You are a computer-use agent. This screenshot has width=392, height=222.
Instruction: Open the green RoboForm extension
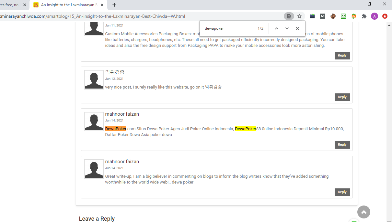[x=343, y=16]
